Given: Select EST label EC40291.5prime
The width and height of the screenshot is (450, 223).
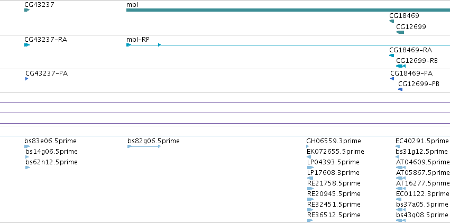Looking at the screenshot, I should click(x=422, y=141).
